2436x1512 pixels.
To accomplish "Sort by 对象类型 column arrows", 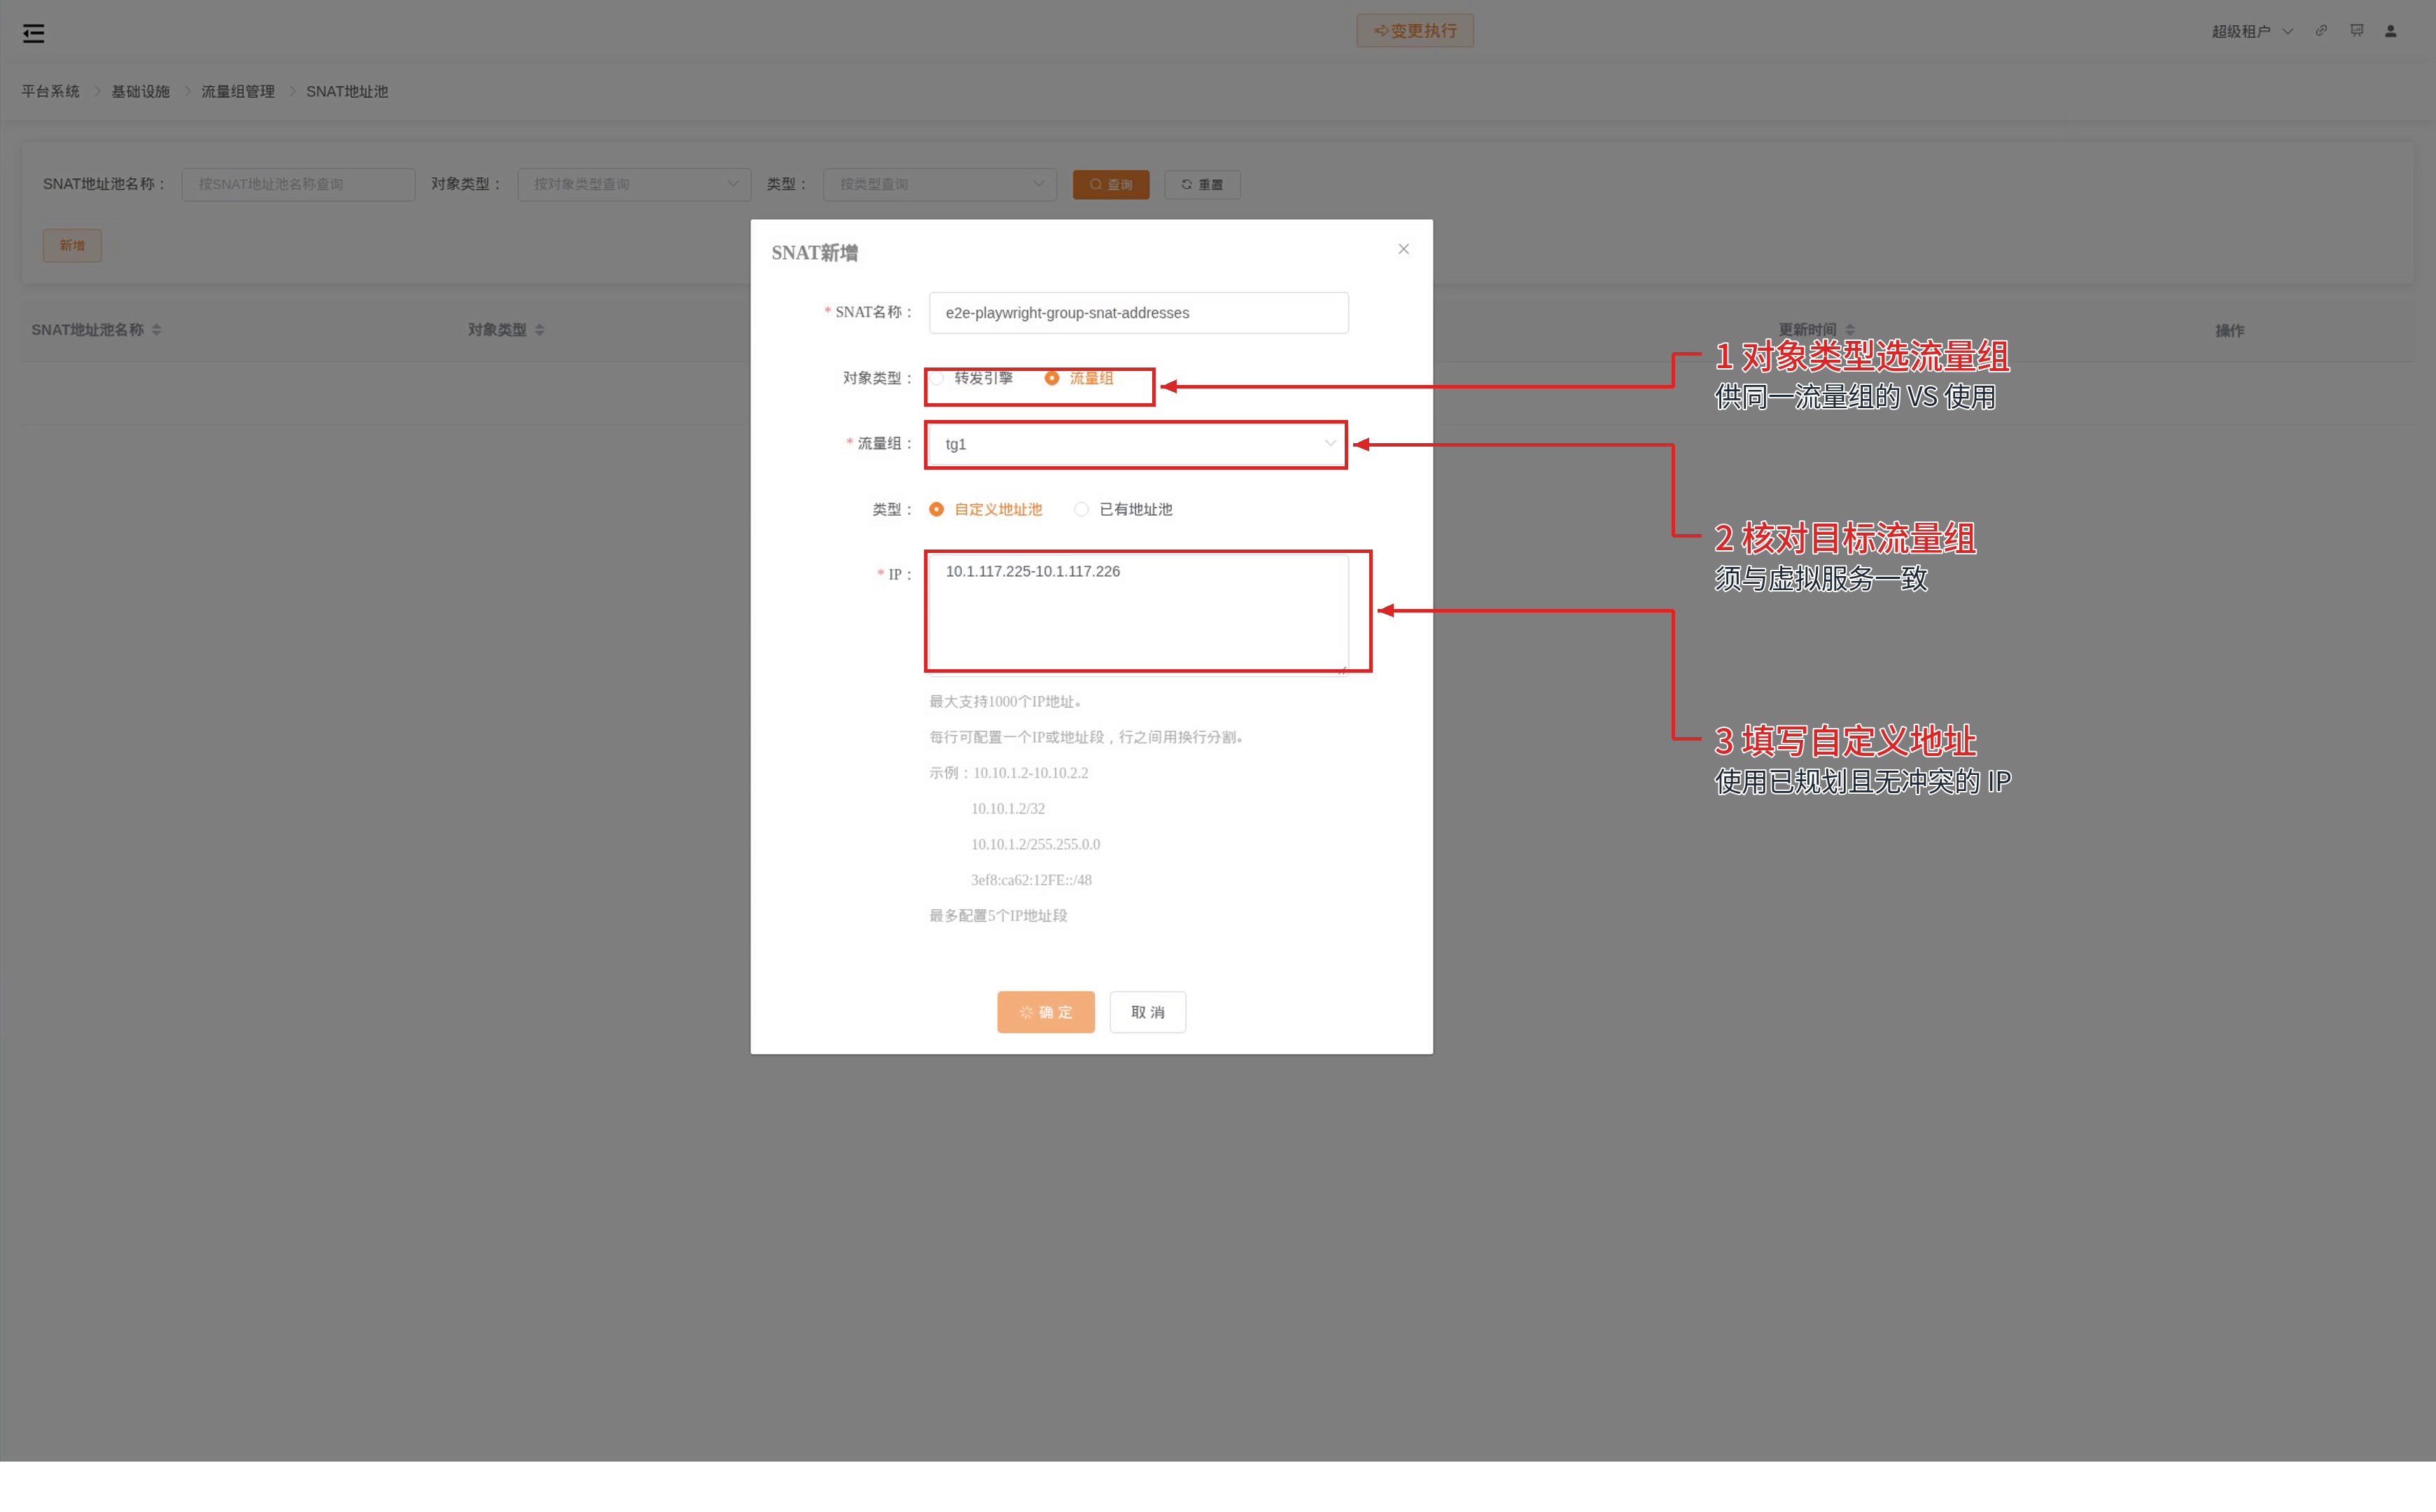I will click(539, 330).
